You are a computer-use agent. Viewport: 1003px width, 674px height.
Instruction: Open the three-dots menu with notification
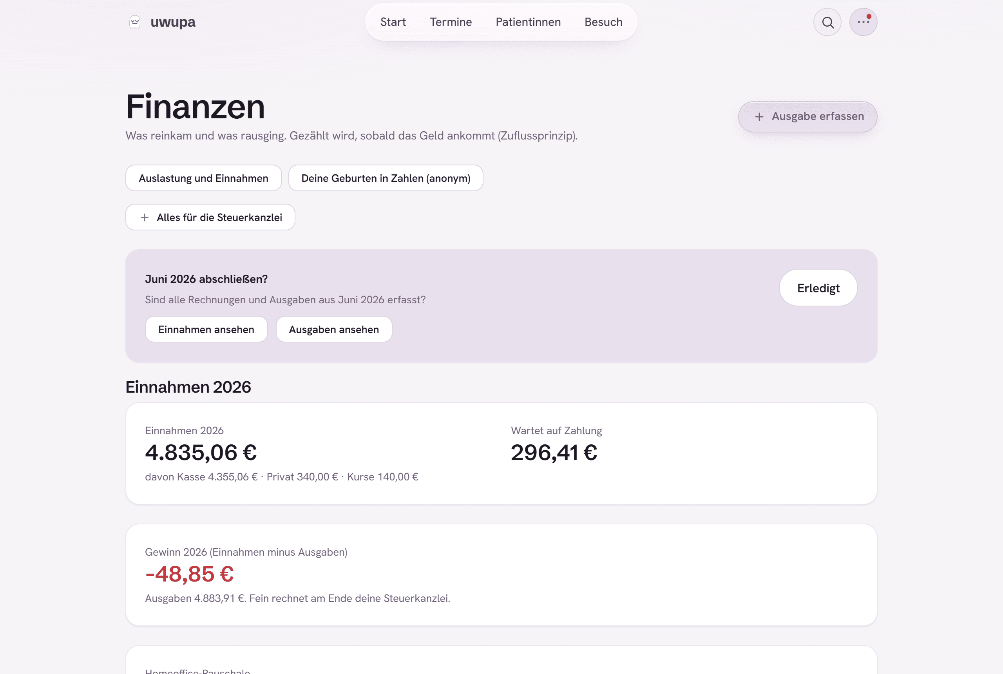(x=863, y=22)
